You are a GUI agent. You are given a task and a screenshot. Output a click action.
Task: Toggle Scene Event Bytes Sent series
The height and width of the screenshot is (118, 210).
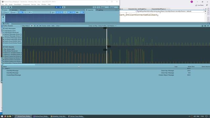(x=12, y=41)
